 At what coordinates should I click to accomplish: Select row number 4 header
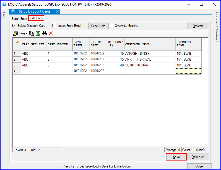pos(17,71)
